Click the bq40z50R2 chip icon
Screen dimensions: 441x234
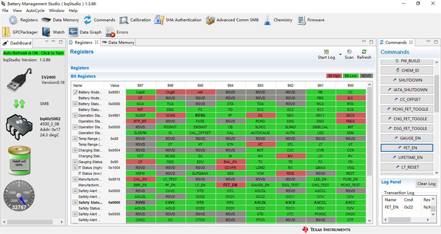tap(19, 126)
